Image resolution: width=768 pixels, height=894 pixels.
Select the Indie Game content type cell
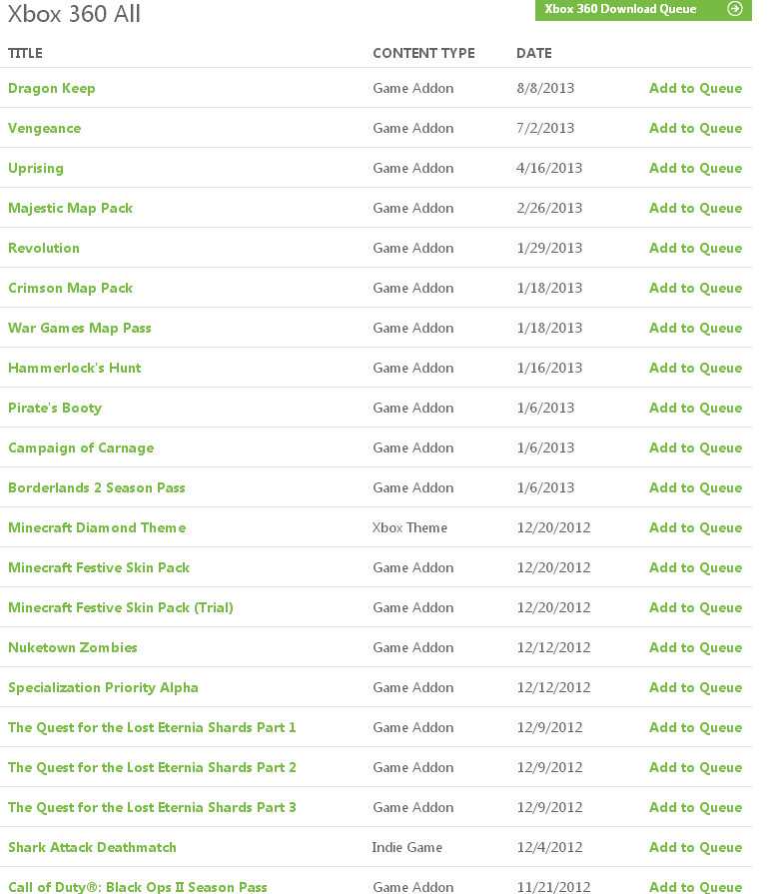[407, 847]
